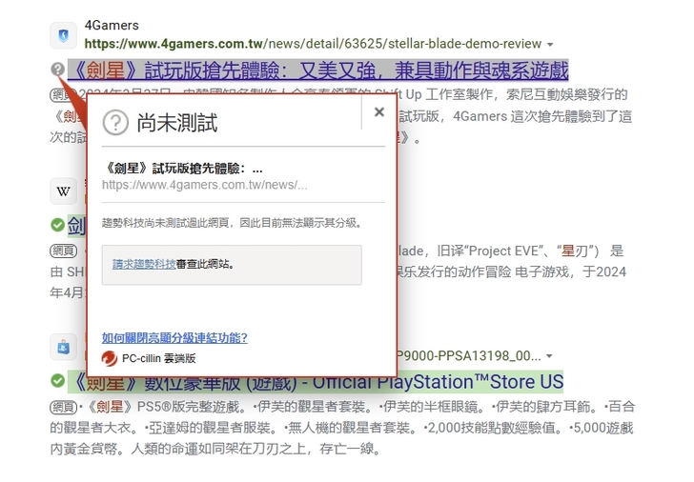Close the 尚未測試 rating popup
Image resolution: width=694 pixels, height=482 pixels.
click(x=378, y=111)
